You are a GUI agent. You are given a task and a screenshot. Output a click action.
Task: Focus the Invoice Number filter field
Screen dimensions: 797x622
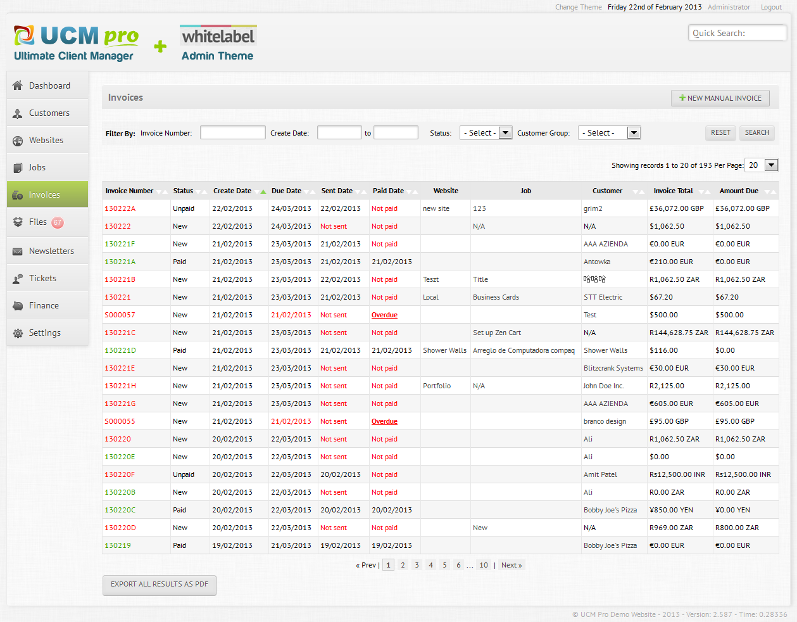[232, 132]
